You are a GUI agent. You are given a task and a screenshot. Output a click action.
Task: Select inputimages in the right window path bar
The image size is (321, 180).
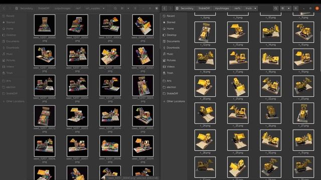[x=222, y=8]
